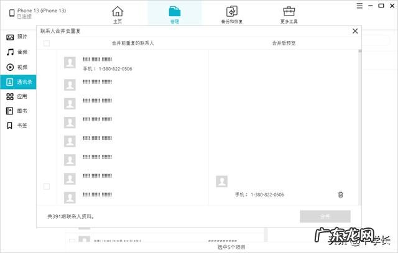Tick the checkbox beside the duplicate contacts group
This screenshot has height=253, width=398.
[47, 186]
